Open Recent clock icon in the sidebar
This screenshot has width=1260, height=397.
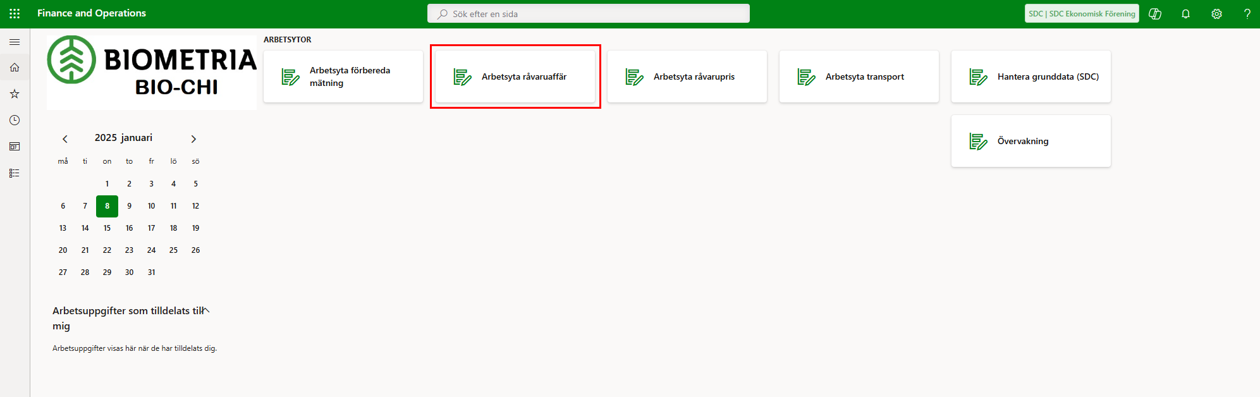point(15,120)
